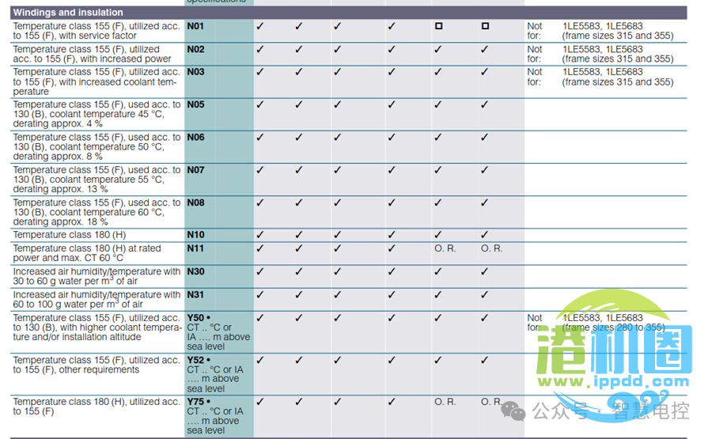Click the WeChat icon in the watermark
Screen dimensions: 712x439
tap(514, 411)
